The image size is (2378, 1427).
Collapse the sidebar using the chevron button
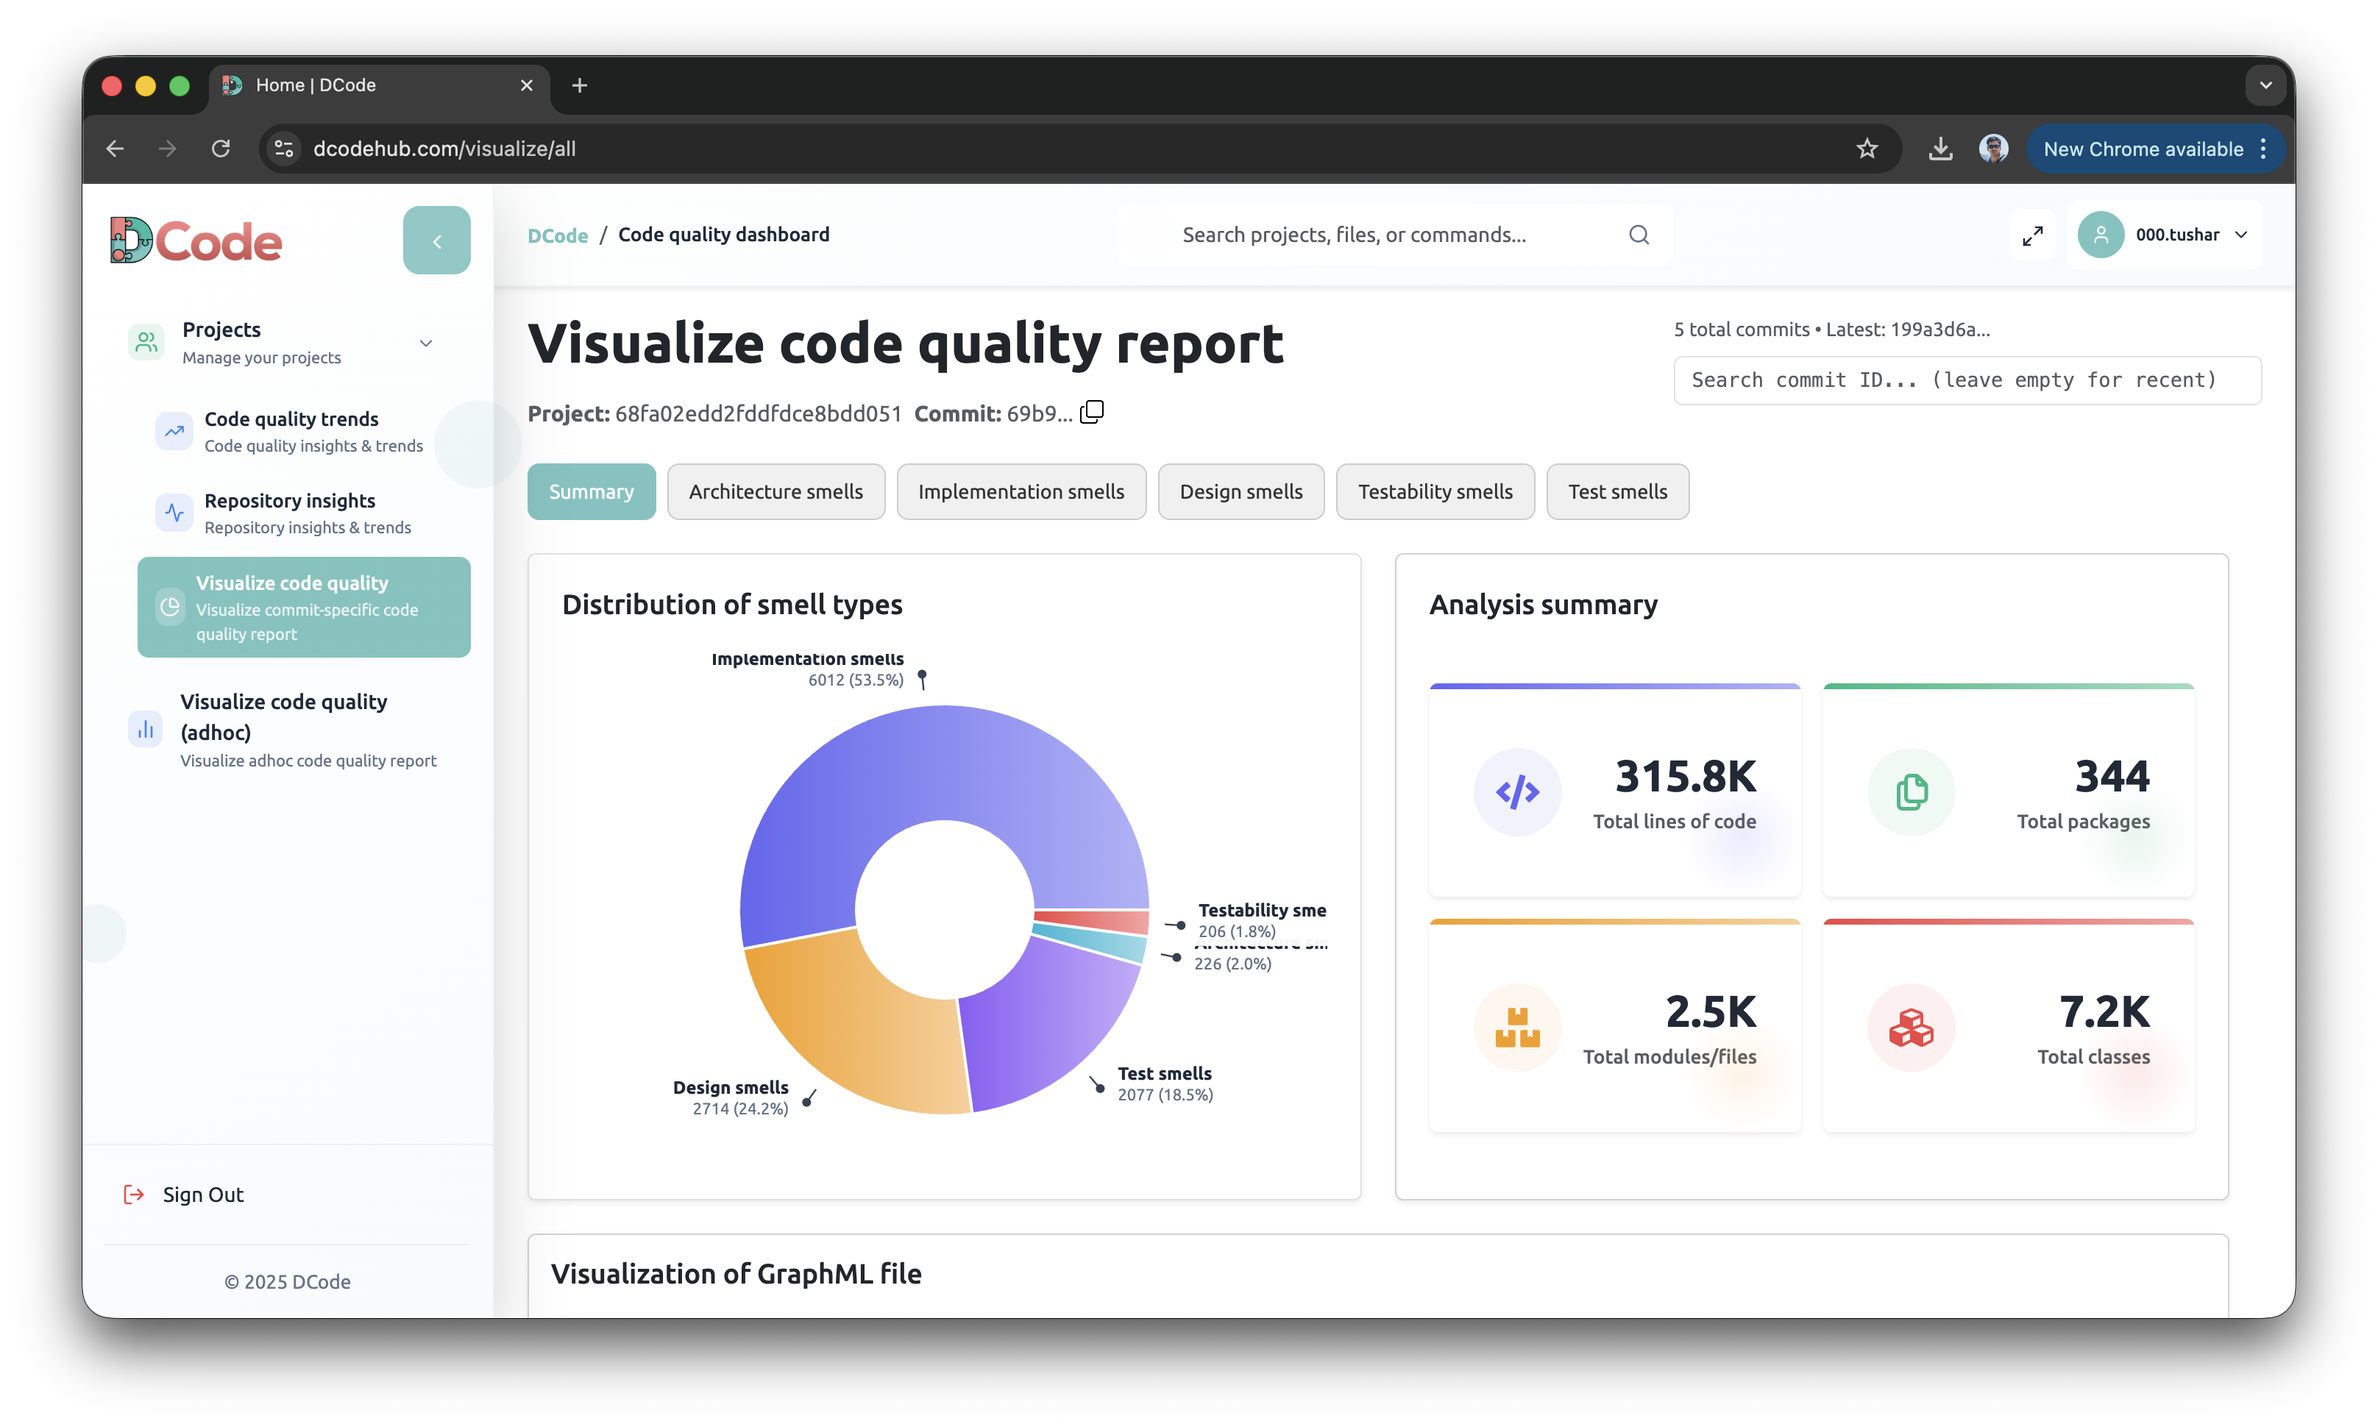[436, 240]
